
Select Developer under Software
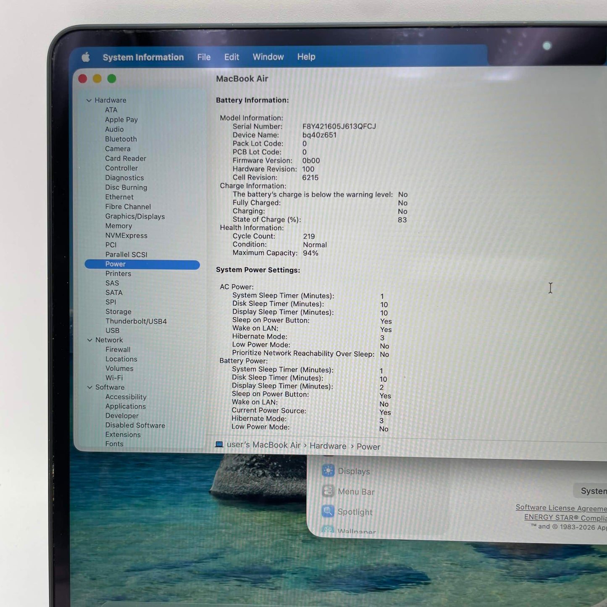122,416
